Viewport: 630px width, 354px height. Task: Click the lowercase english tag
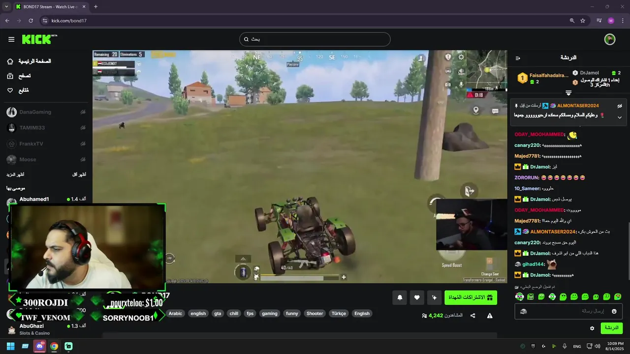198,314
